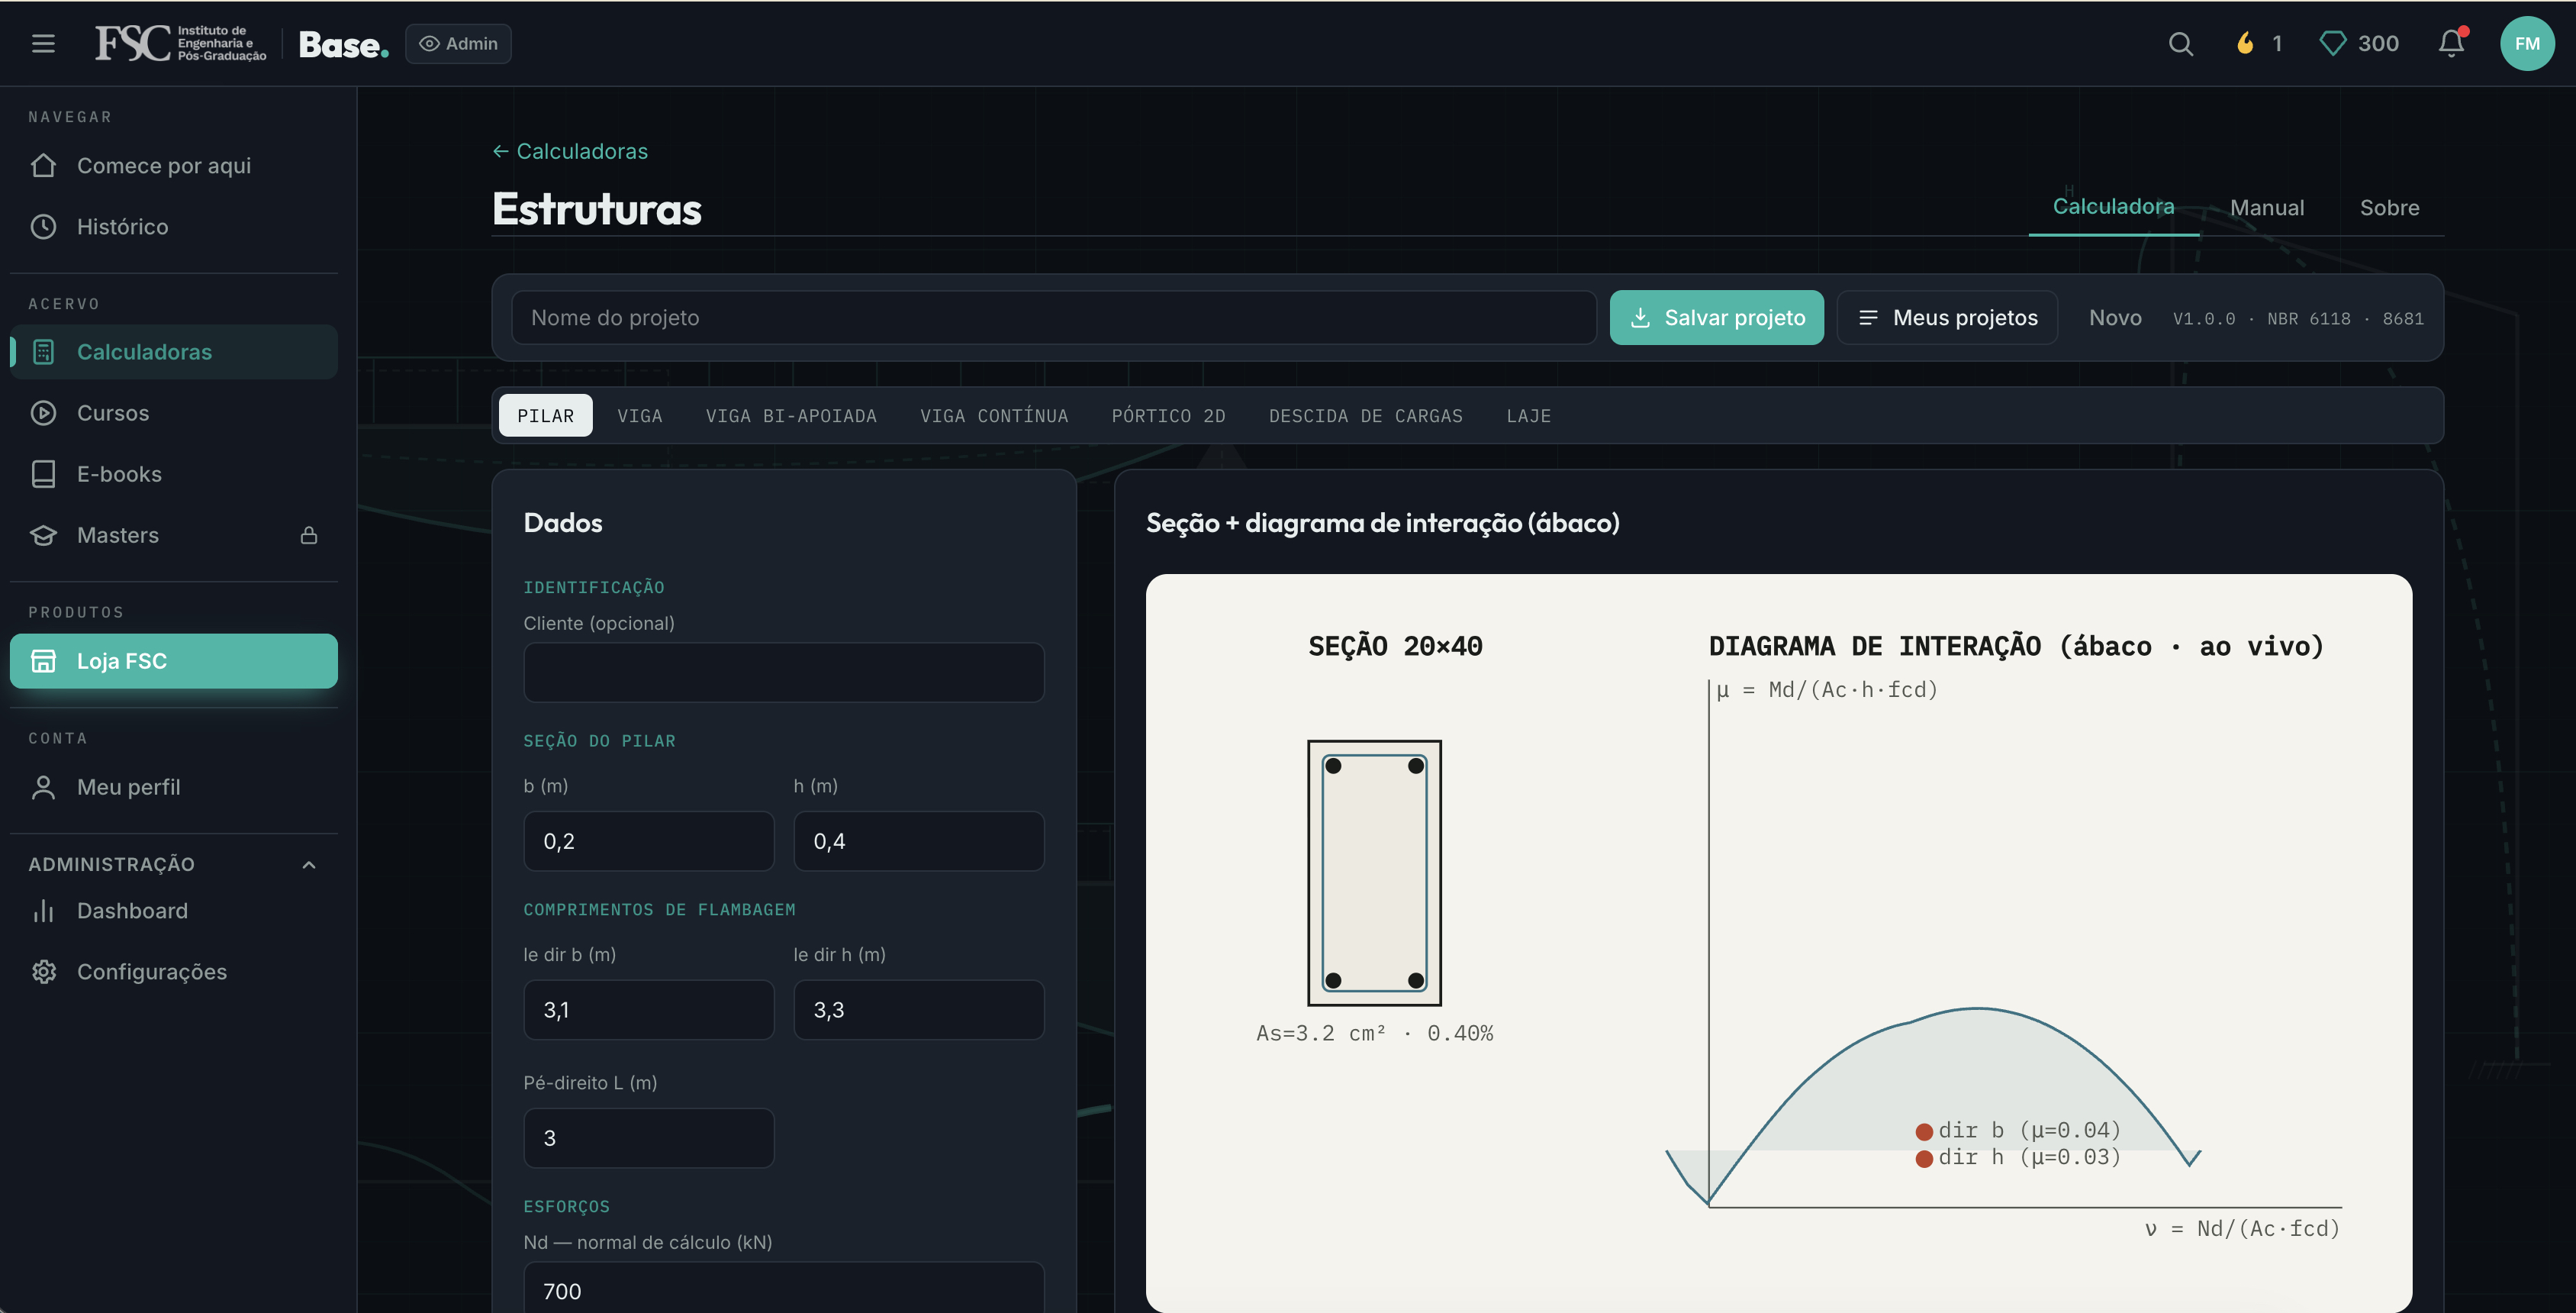This screenshot has height=1313, width=2576.
Task: Click the calculator icon beside Calculadoras
Action: (43, 351)
